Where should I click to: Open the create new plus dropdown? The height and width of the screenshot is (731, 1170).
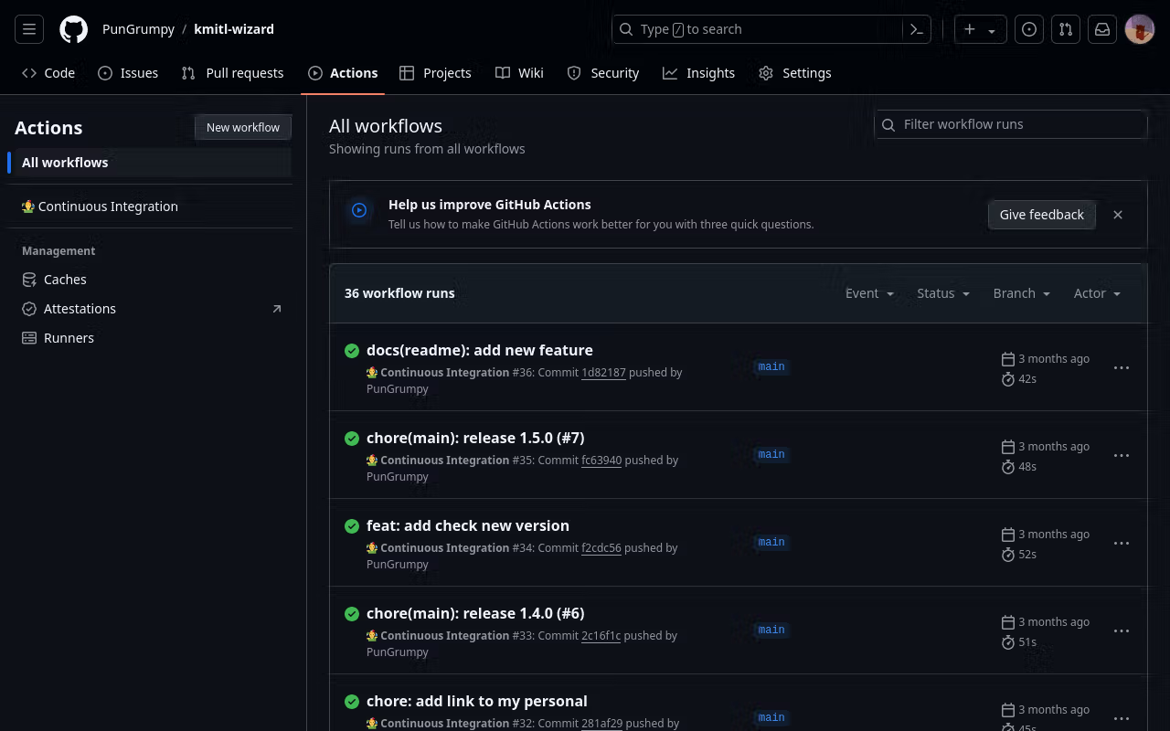tap(979, 29)
